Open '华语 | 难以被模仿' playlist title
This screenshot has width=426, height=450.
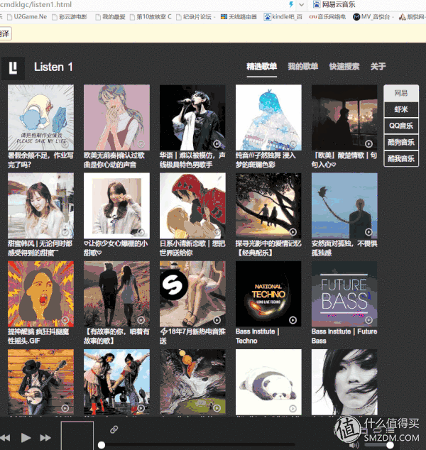(x=192, y=160)
